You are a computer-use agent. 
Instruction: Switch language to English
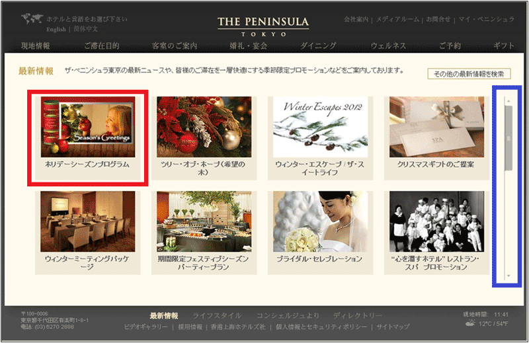click(56, 29)
